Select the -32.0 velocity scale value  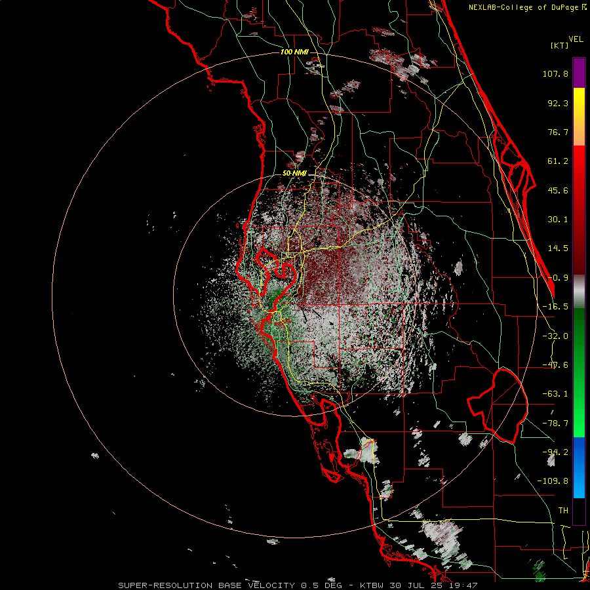pos(555,336)
